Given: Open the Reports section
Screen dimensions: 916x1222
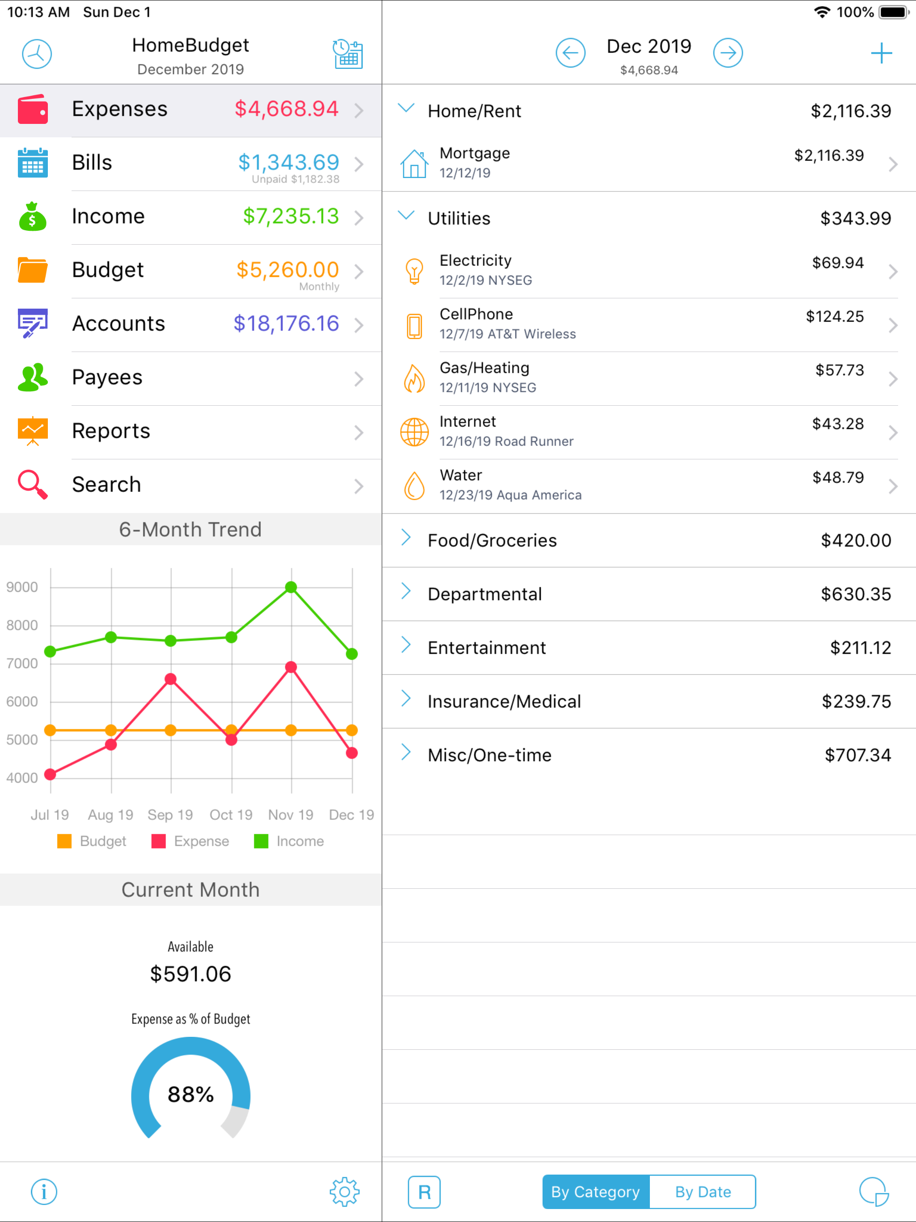Looking at the screenshot, I should 191,432.
